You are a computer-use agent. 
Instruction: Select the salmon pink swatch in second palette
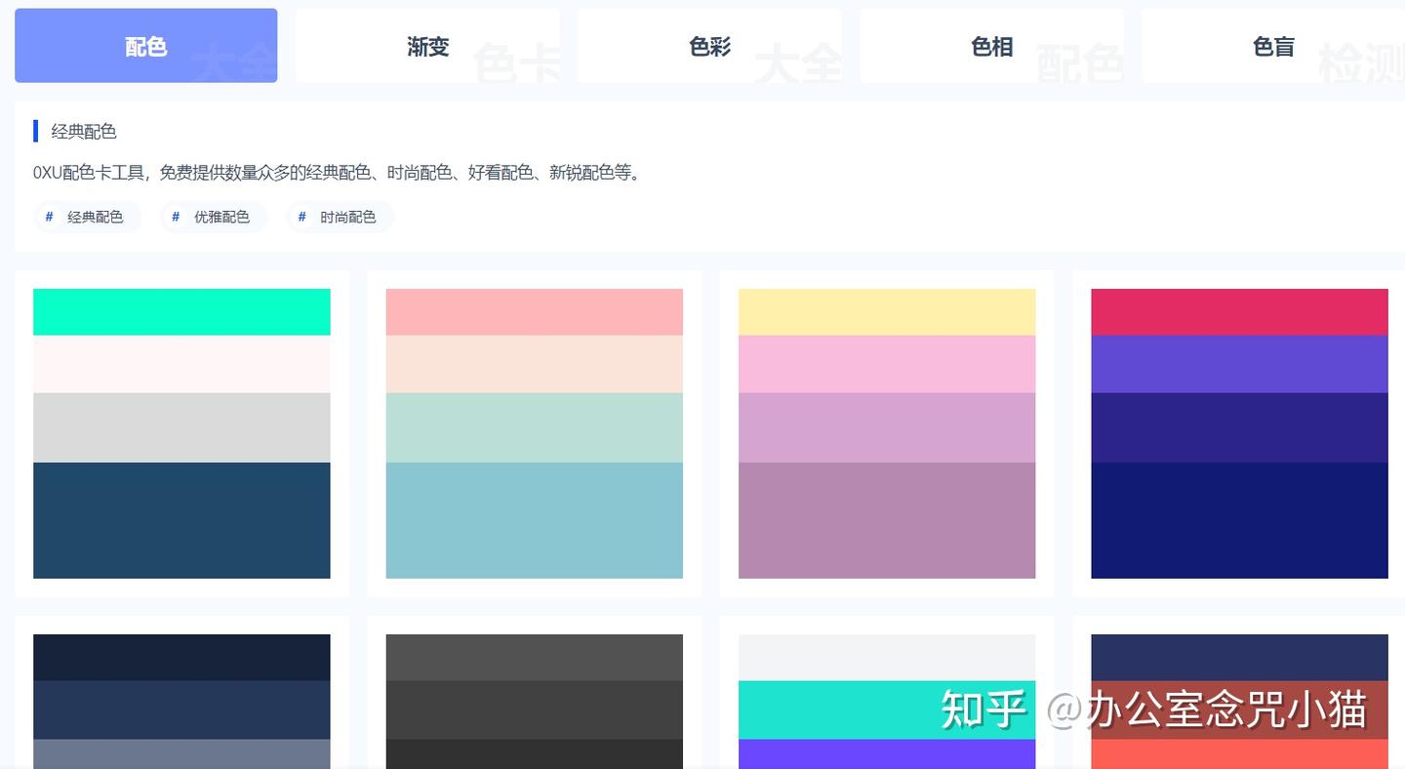tap(535, 312)
